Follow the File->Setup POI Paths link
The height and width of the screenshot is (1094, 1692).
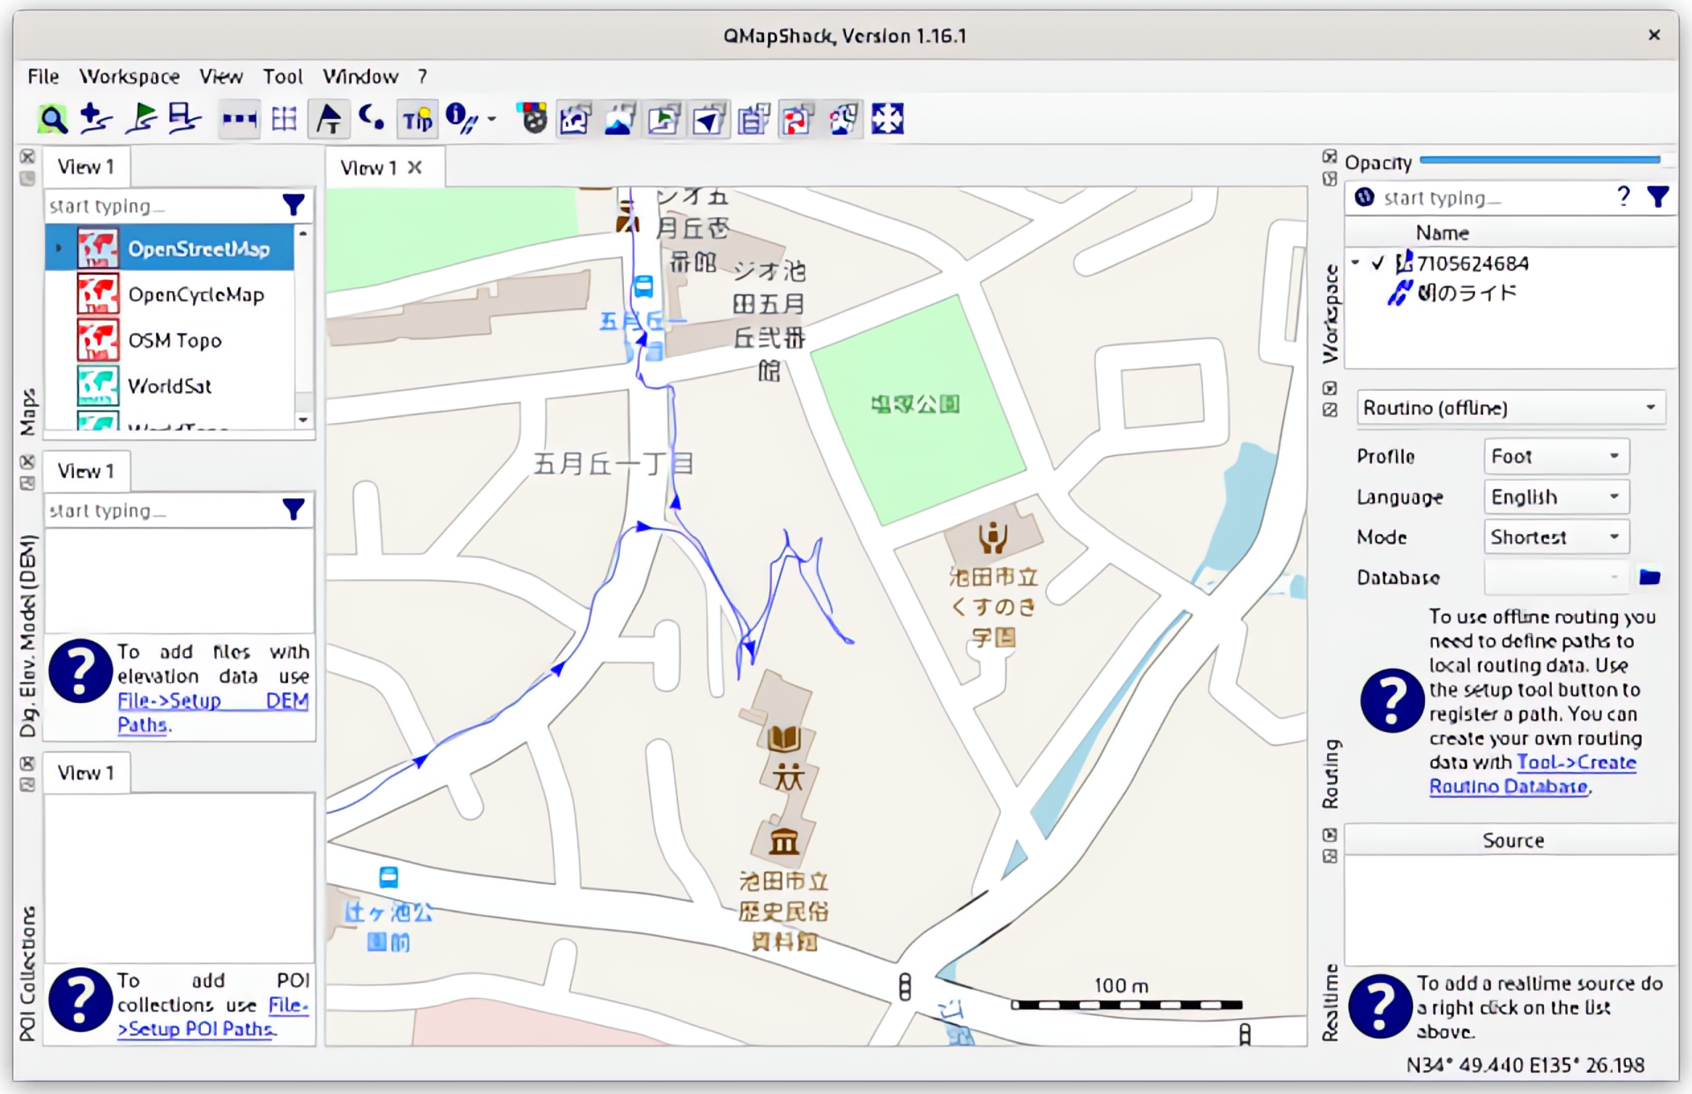213,1017
